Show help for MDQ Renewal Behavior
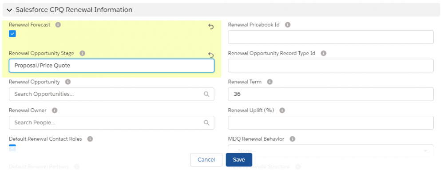Screen dimensions: 444x170 click(293, 139)
